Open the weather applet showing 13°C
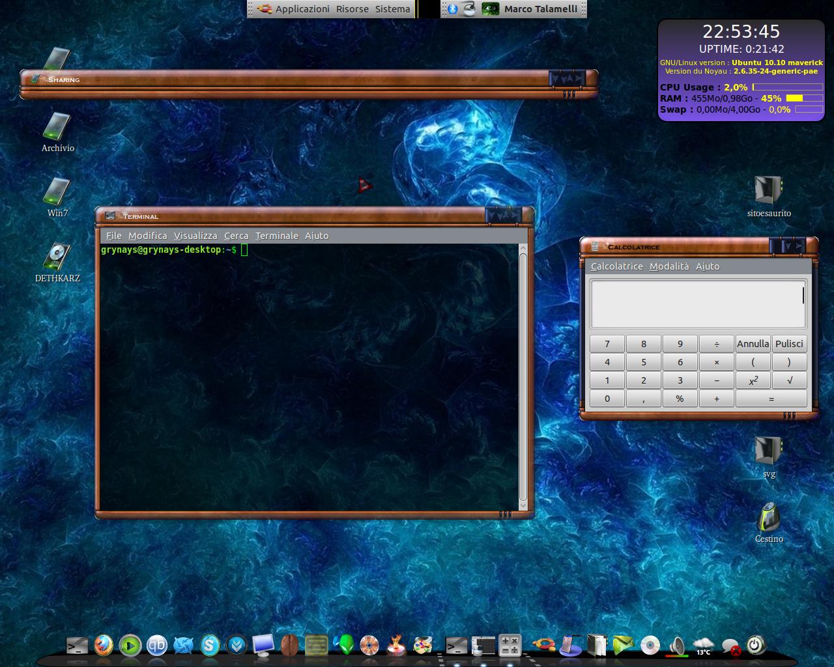 [704, 646]
